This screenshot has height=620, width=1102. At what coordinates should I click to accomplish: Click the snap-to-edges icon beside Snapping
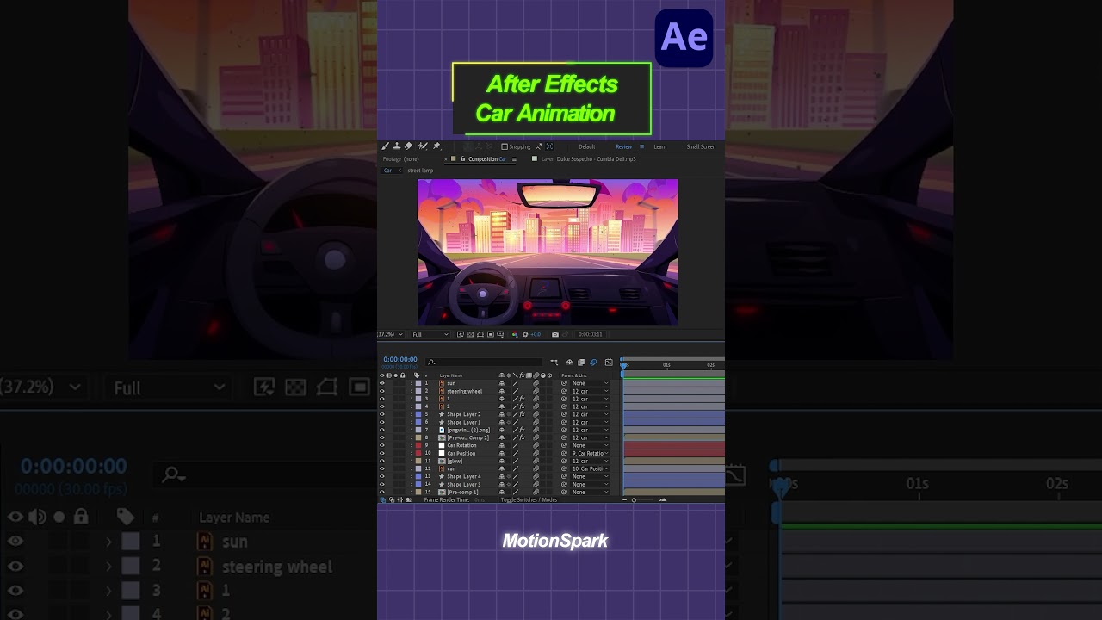pyautogui.click(x=538, y=146)
